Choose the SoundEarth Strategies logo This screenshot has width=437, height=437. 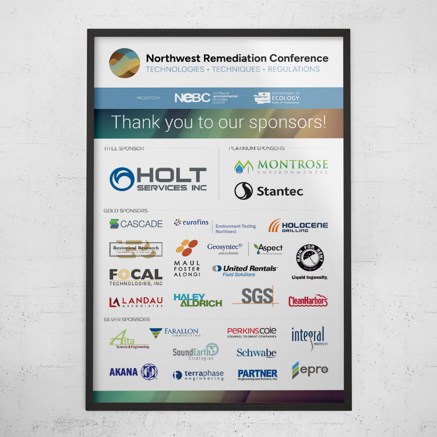coord(195,352)
